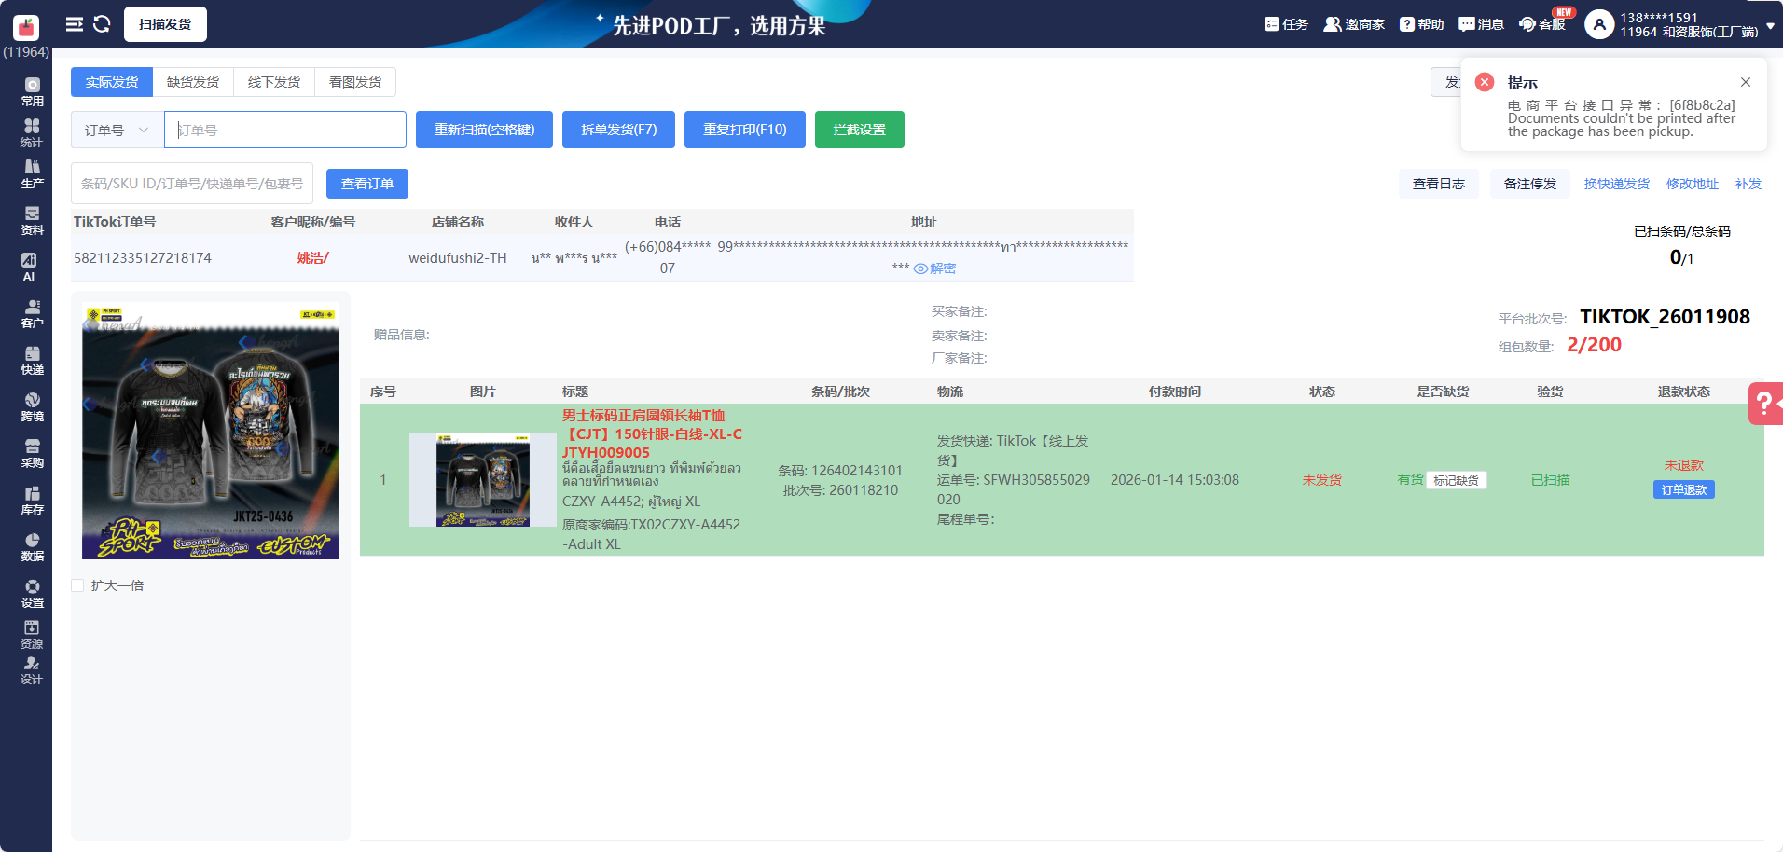Focus the 订单号 scan input field
1783x852 pixels.
(285, 130)
